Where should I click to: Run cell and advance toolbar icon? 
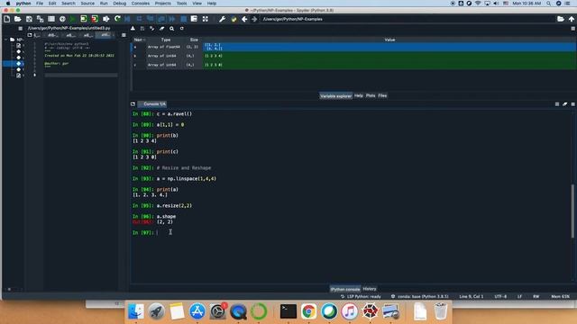coord(95,19)
